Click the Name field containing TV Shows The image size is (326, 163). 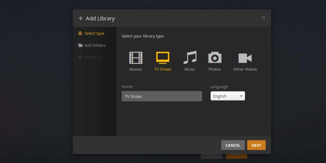tap(162, 96)
